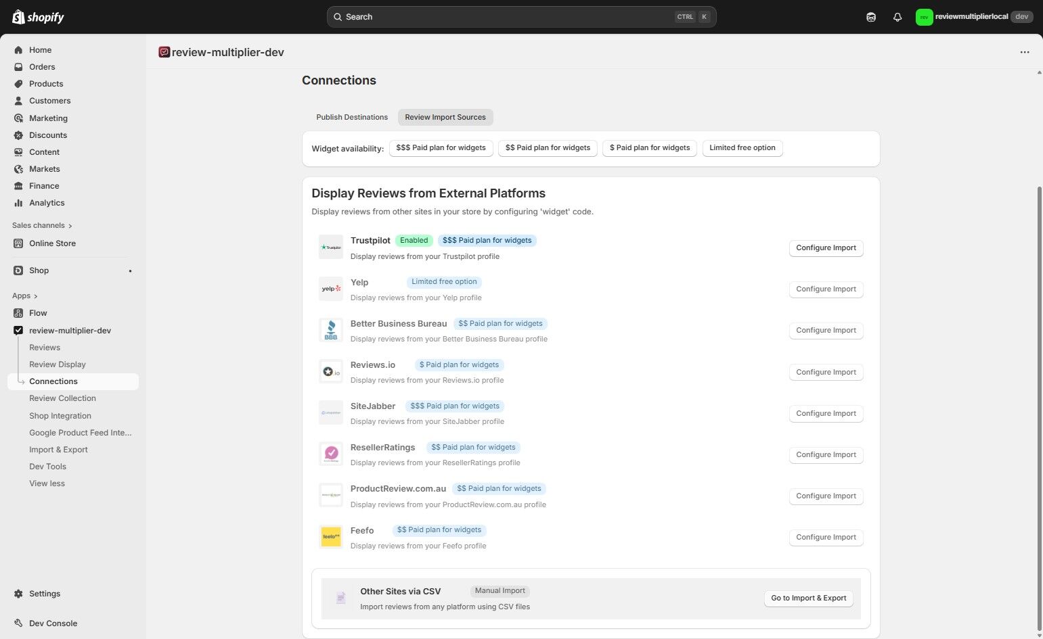Click the Trustpilot logo thumbnail

331,247
